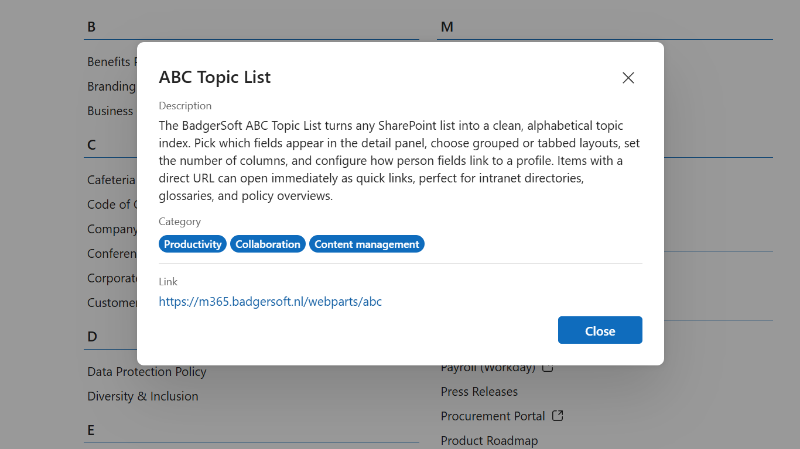Open the Payroll (Workday) topic

[488, 368]
